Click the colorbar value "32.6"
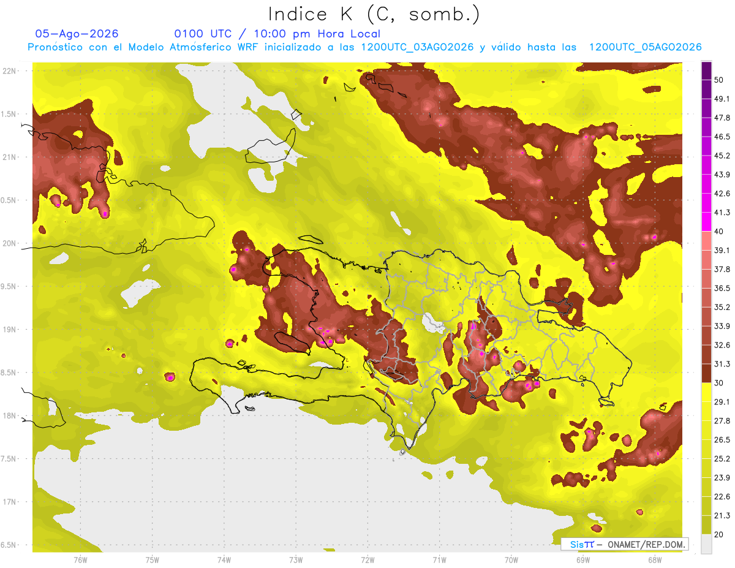 pyautogui.click(x=722, y=345)
